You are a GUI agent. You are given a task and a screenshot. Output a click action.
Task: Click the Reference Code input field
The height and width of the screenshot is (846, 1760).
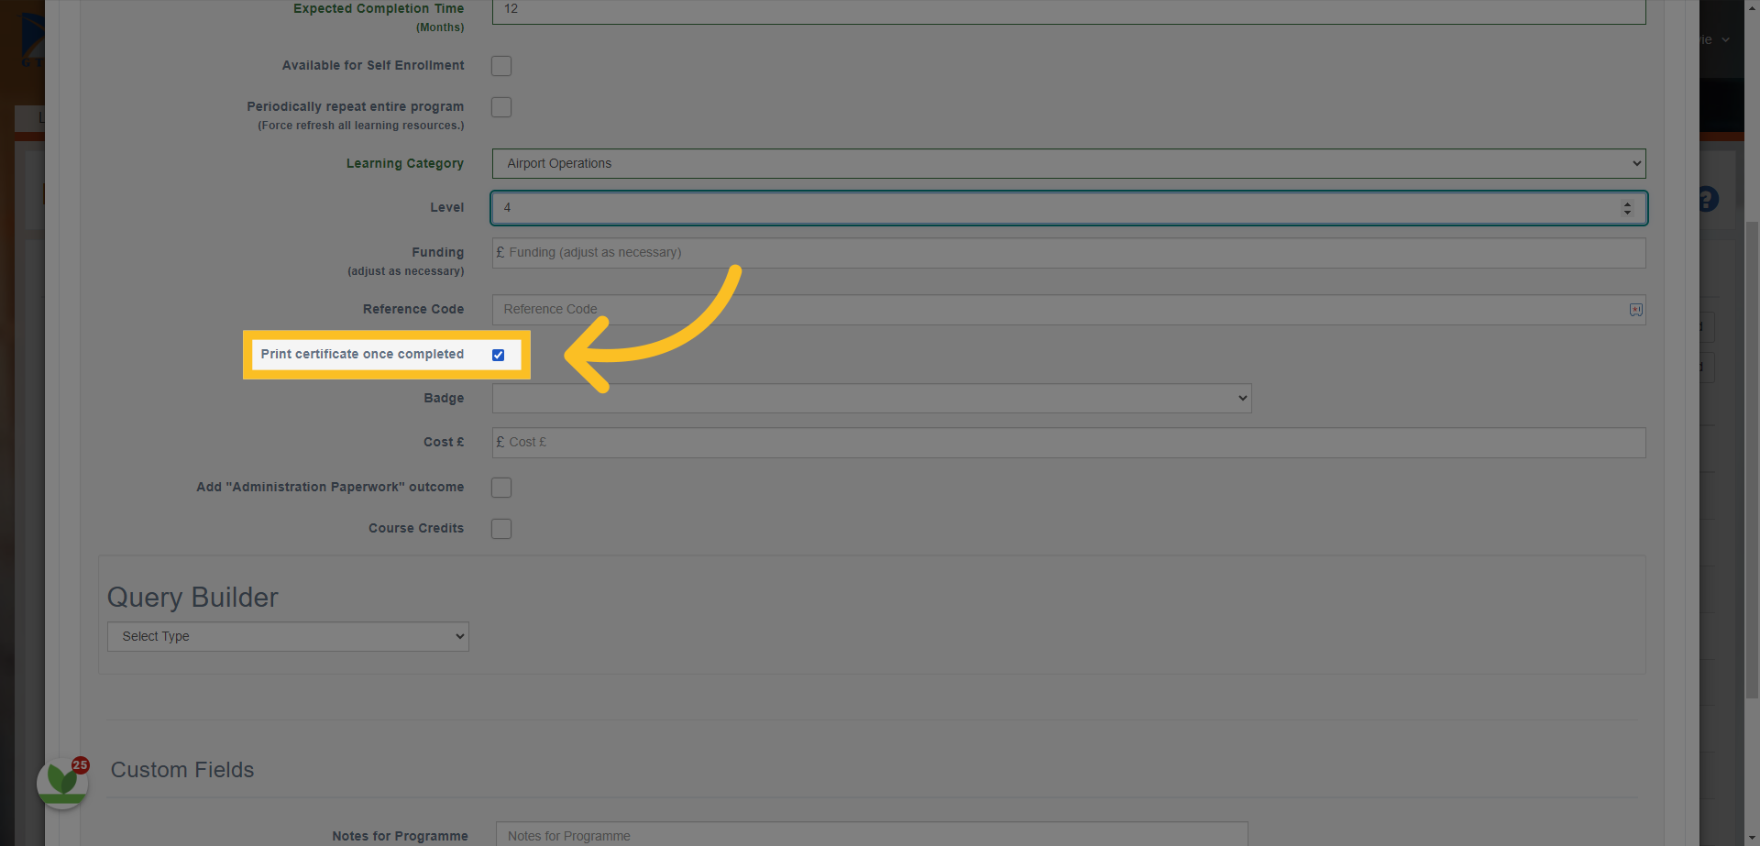1069,310
